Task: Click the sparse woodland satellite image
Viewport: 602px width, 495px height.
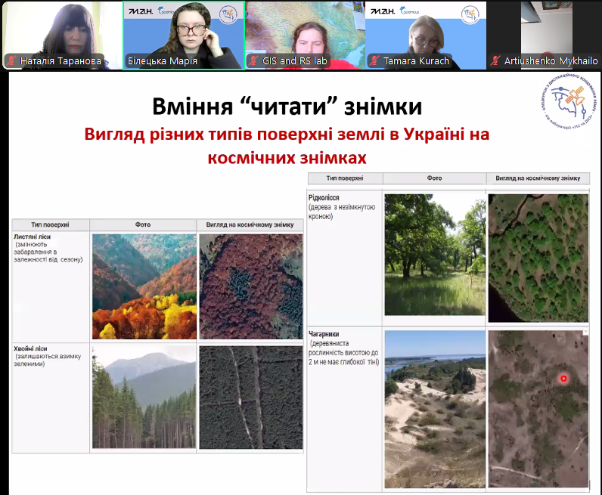Action: [x=538, y=258]
